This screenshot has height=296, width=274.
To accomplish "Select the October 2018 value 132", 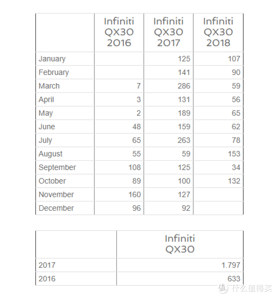I will click(234, 181).
